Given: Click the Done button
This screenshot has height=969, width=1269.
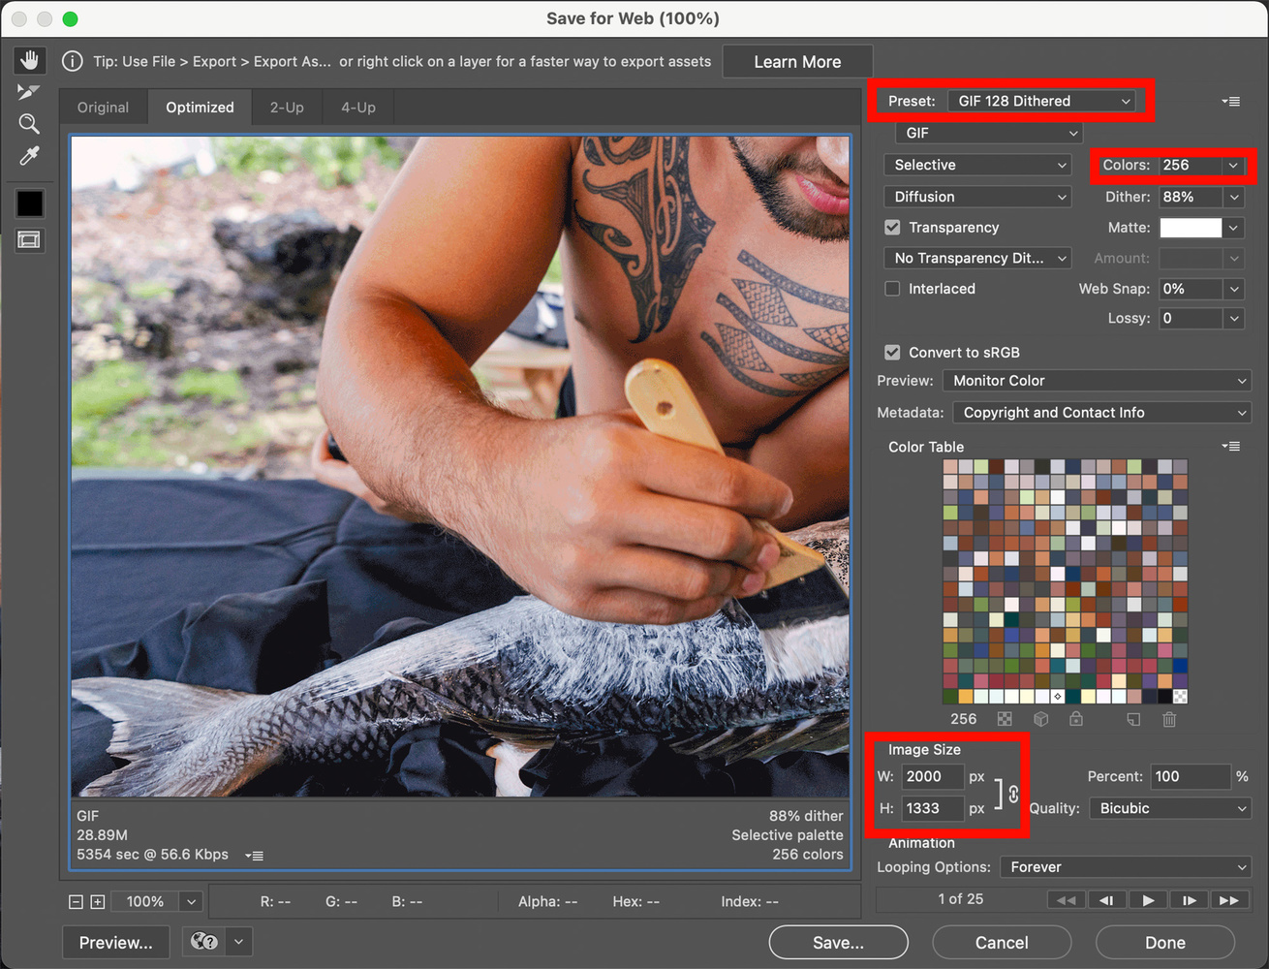Looking at the screenshot, I should point(1165,942).
